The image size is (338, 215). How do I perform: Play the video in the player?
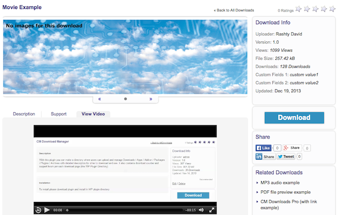(x=47, y=210)
